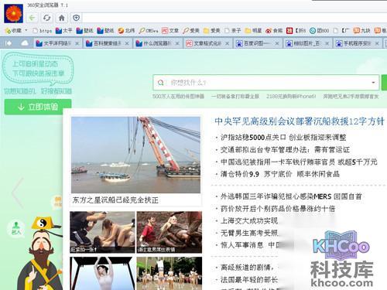This screenshot has height=290, width=387.
Task: Open the left beach photo thumbnail below the ship photo
Action: click(102, 232)
